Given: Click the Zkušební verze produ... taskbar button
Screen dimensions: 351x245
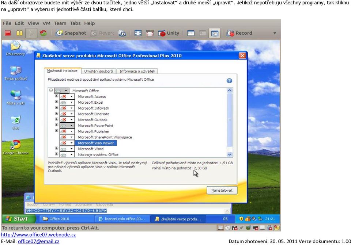Looking at the screenshot, I should tap(178, 219).
